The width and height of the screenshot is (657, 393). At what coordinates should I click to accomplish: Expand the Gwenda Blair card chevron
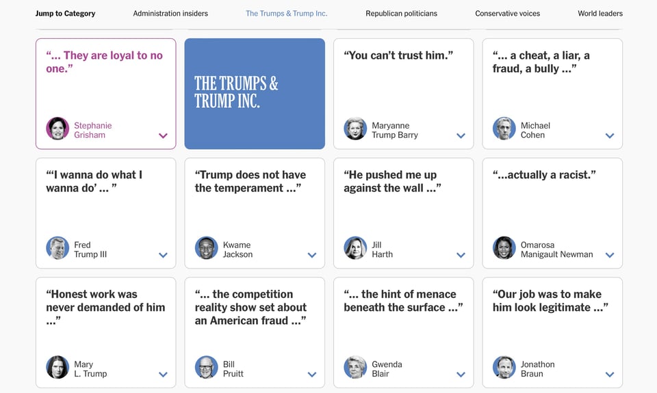pos(461,375)
